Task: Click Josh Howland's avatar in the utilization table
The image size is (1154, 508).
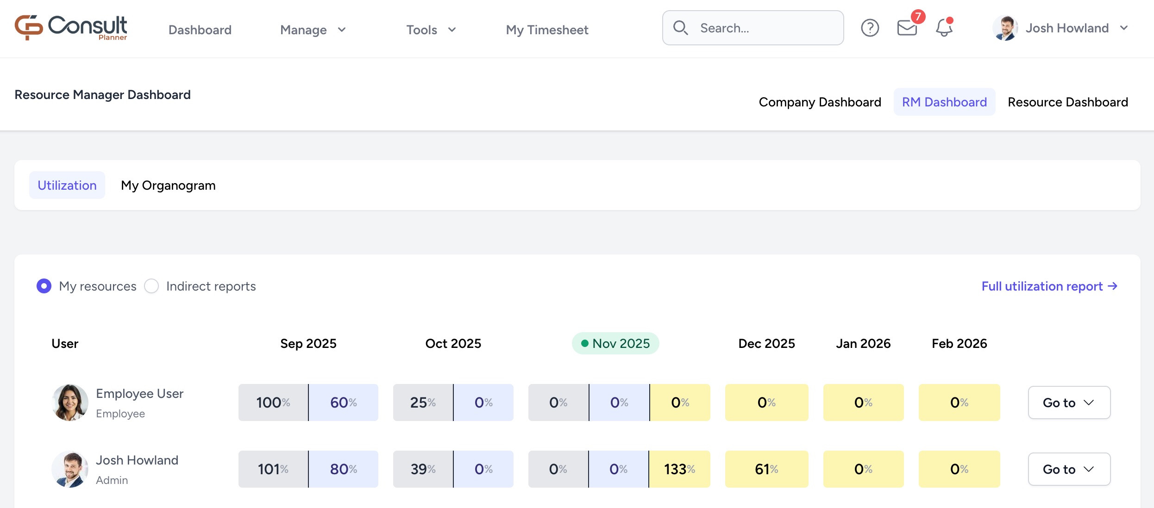Action: click(x=69, y=469)
